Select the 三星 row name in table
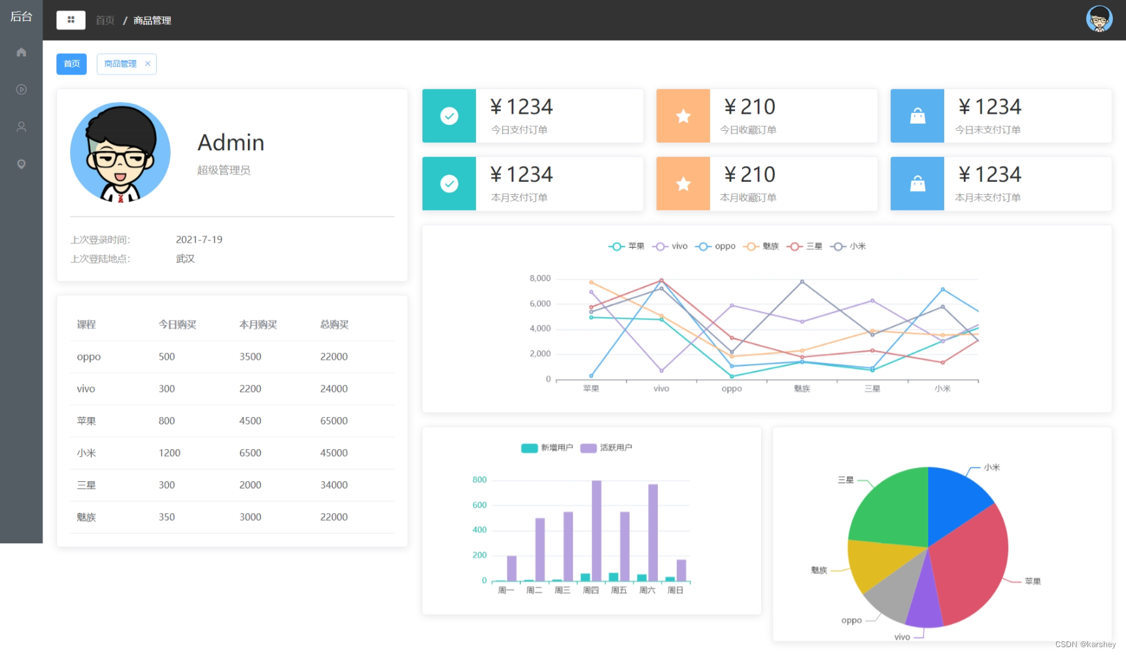The image size is (1126, 655). click(x=86, y=485)
